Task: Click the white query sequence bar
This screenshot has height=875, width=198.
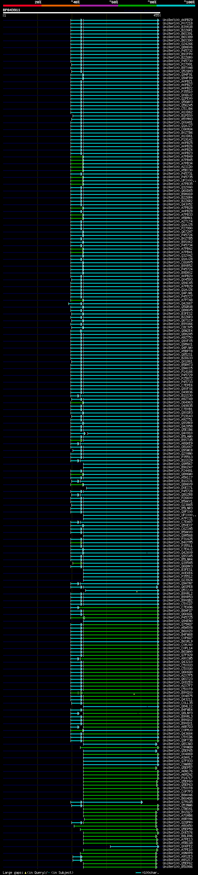Action: (82, 13)
